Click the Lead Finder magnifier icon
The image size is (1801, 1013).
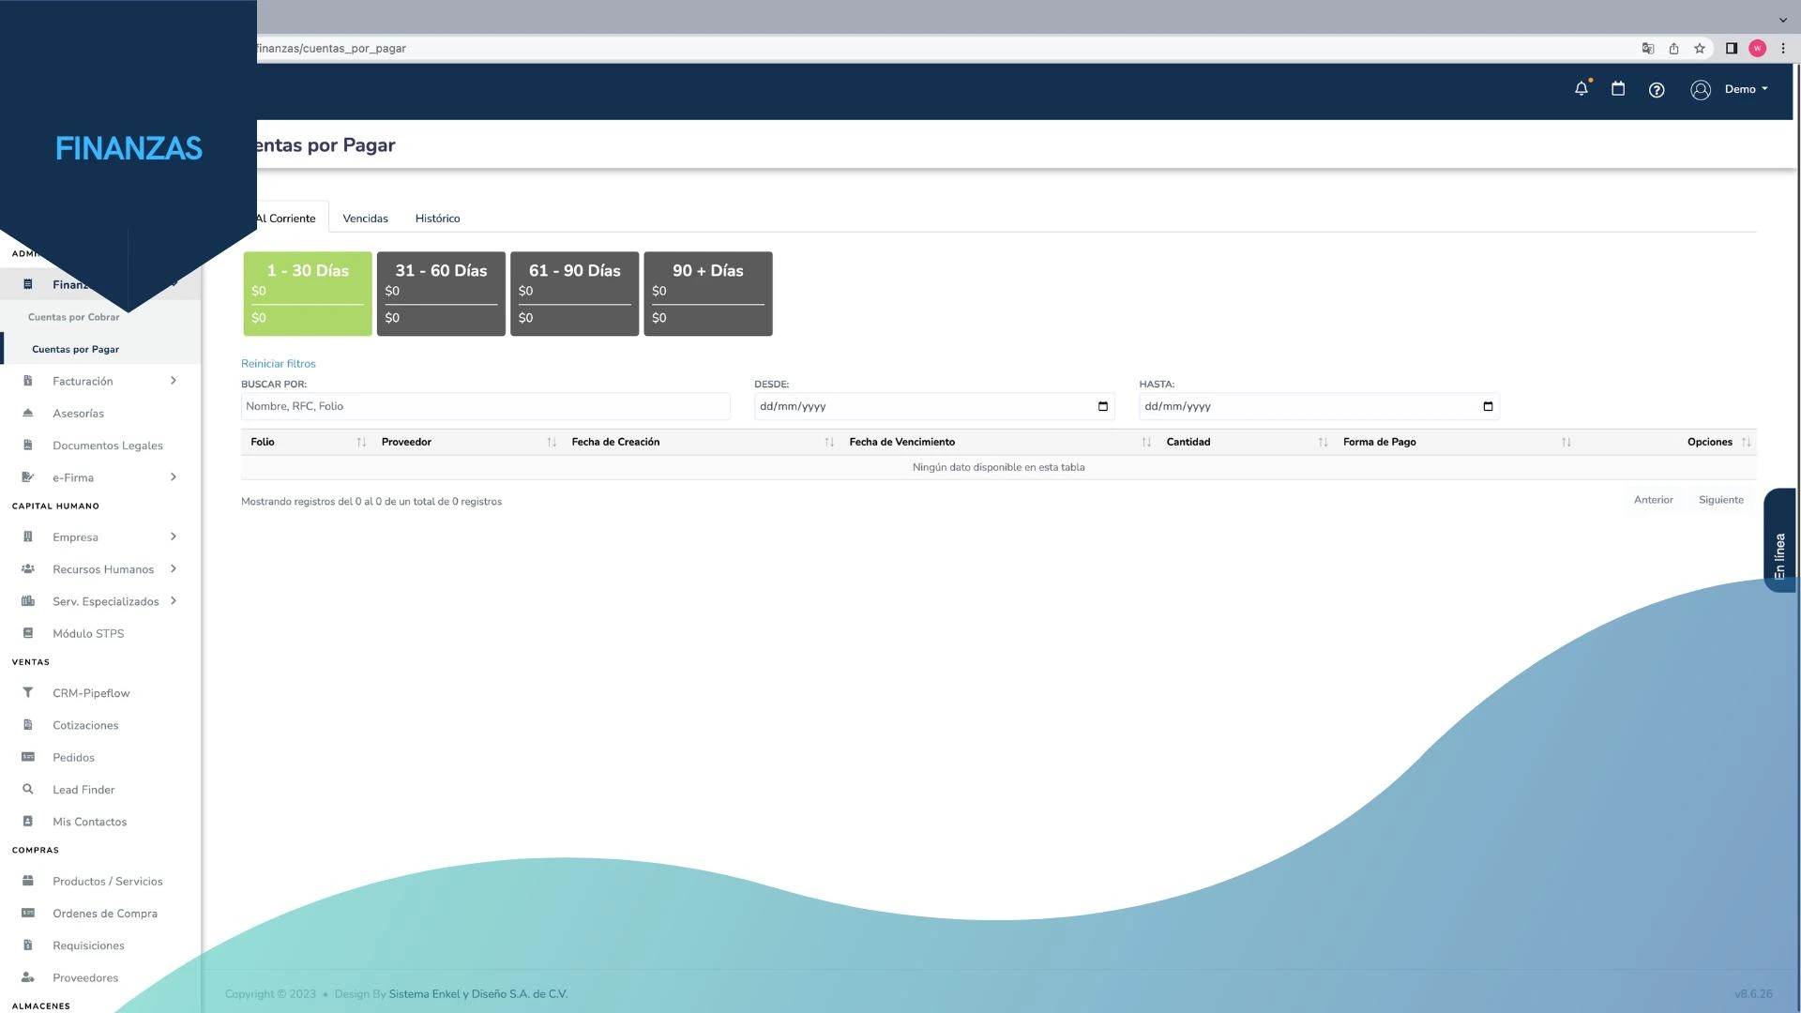[28, 790]
